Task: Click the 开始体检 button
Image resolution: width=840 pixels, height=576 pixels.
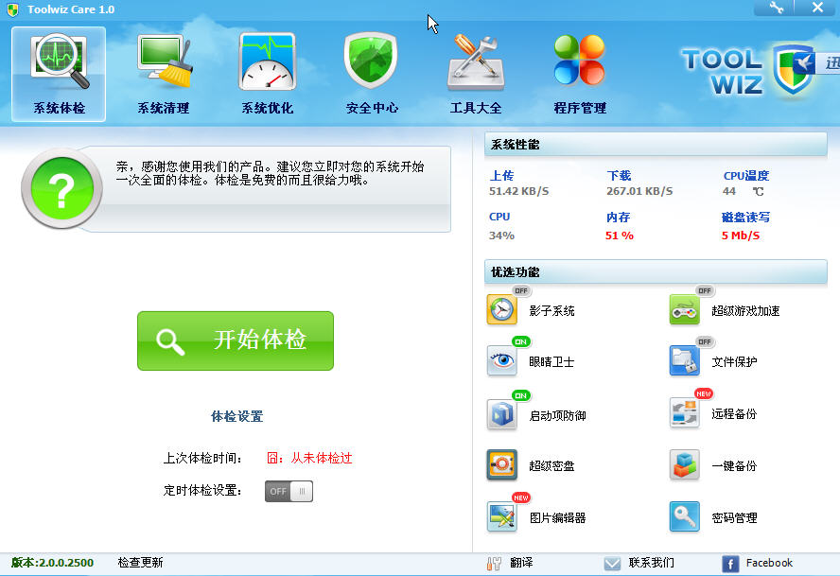Action: point(236,340)
